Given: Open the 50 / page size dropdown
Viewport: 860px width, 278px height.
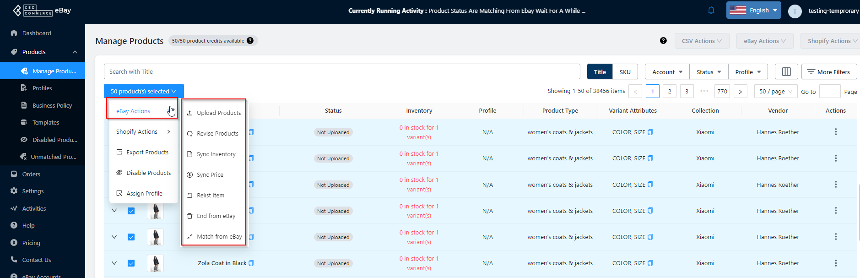Looking at the screenshot, I should pos(776,92).
